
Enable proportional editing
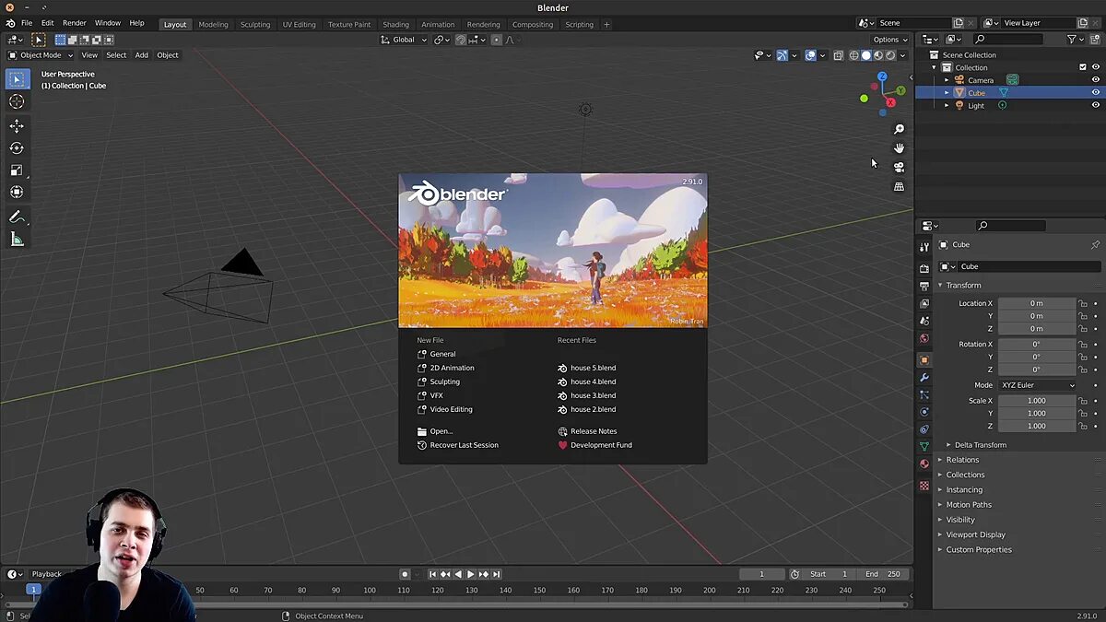(497, 40)
